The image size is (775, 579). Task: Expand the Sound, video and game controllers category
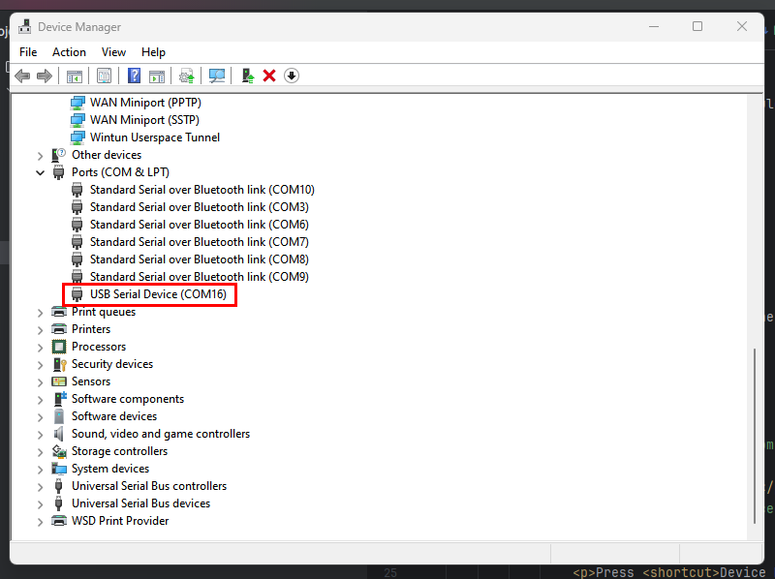pyautogui.click(x=40, y=433)
